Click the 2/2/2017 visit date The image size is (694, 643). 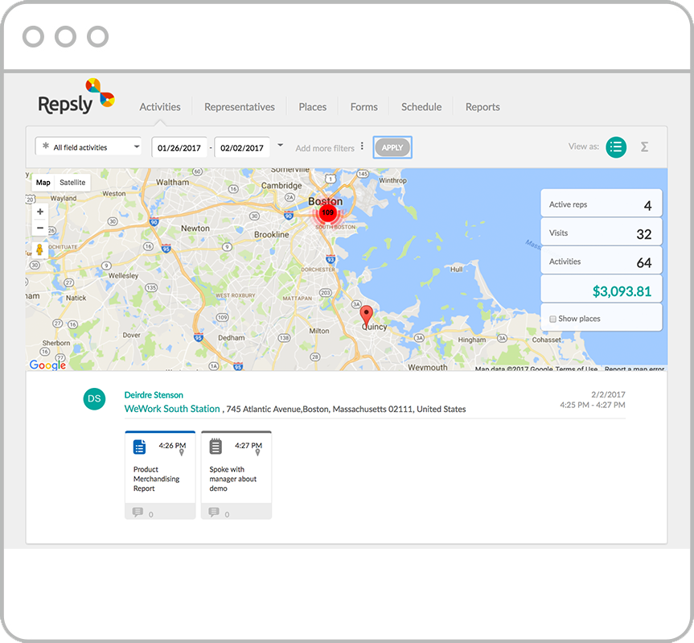click(608, 394)
